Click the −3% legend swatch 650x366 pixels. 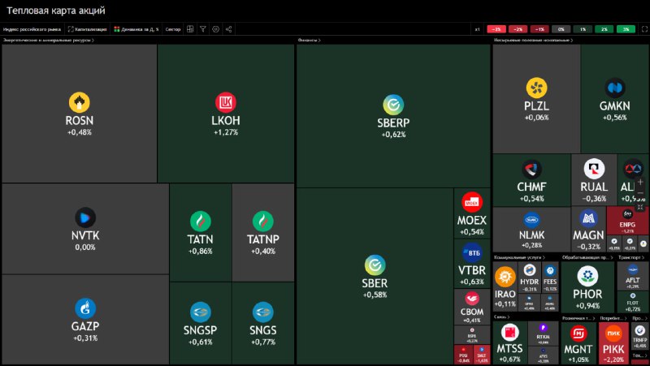coord(496,29)
